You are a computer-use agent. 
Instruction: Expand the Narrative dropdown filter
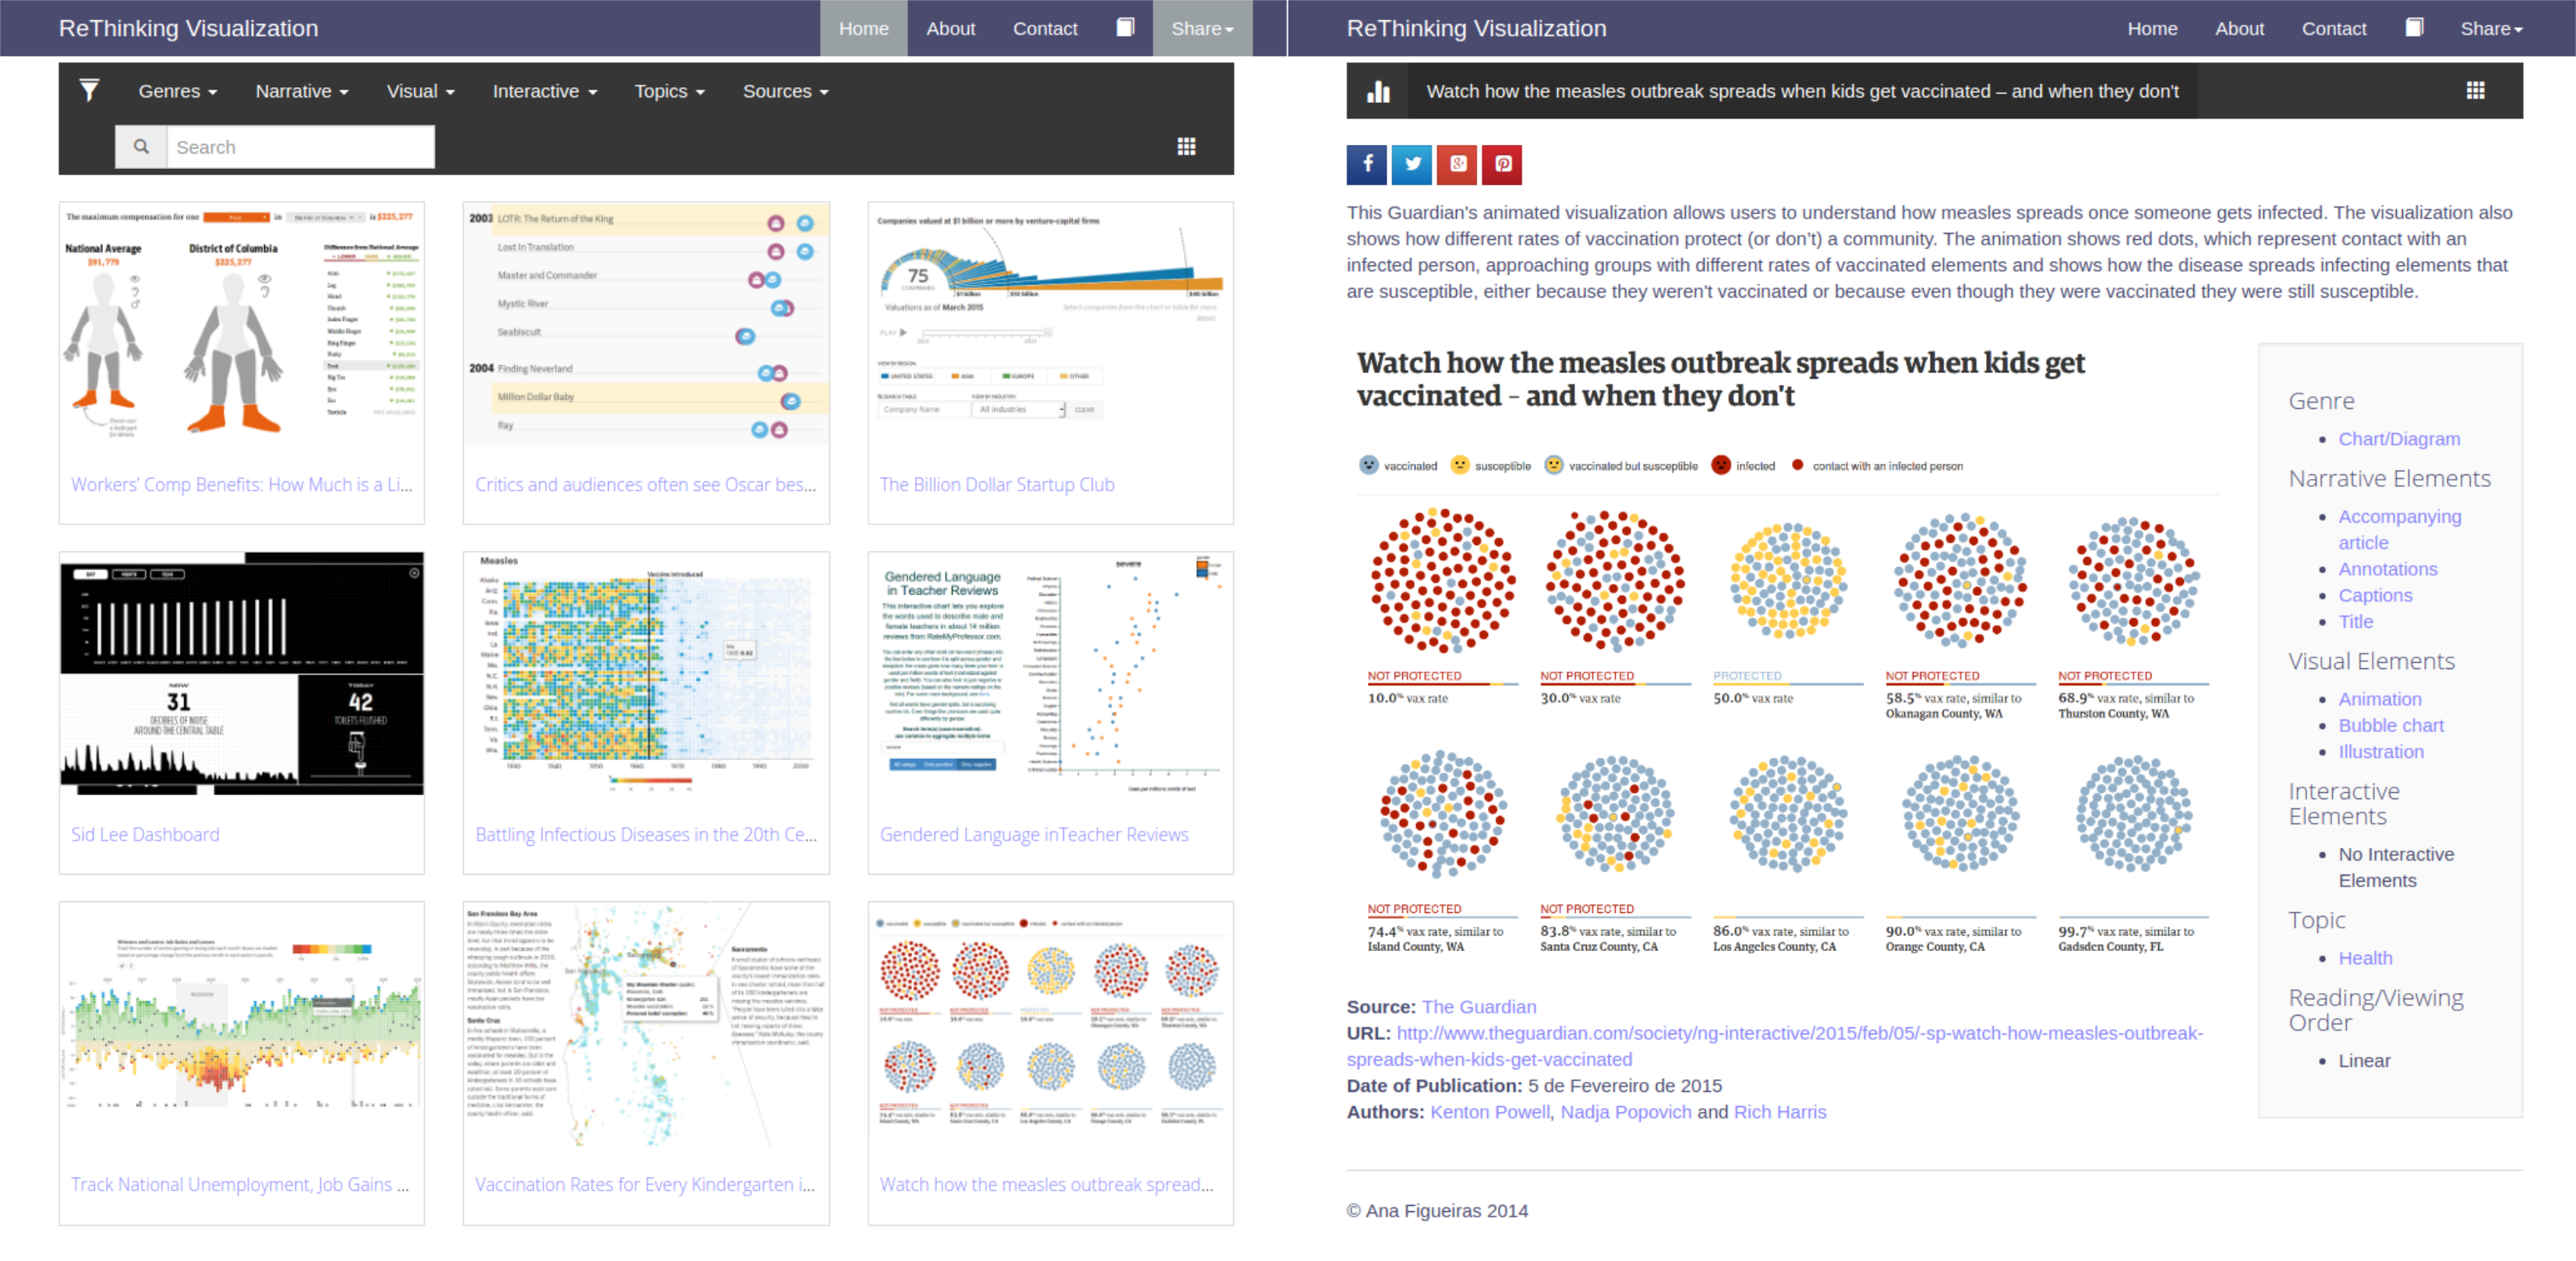tap(301, 90)
